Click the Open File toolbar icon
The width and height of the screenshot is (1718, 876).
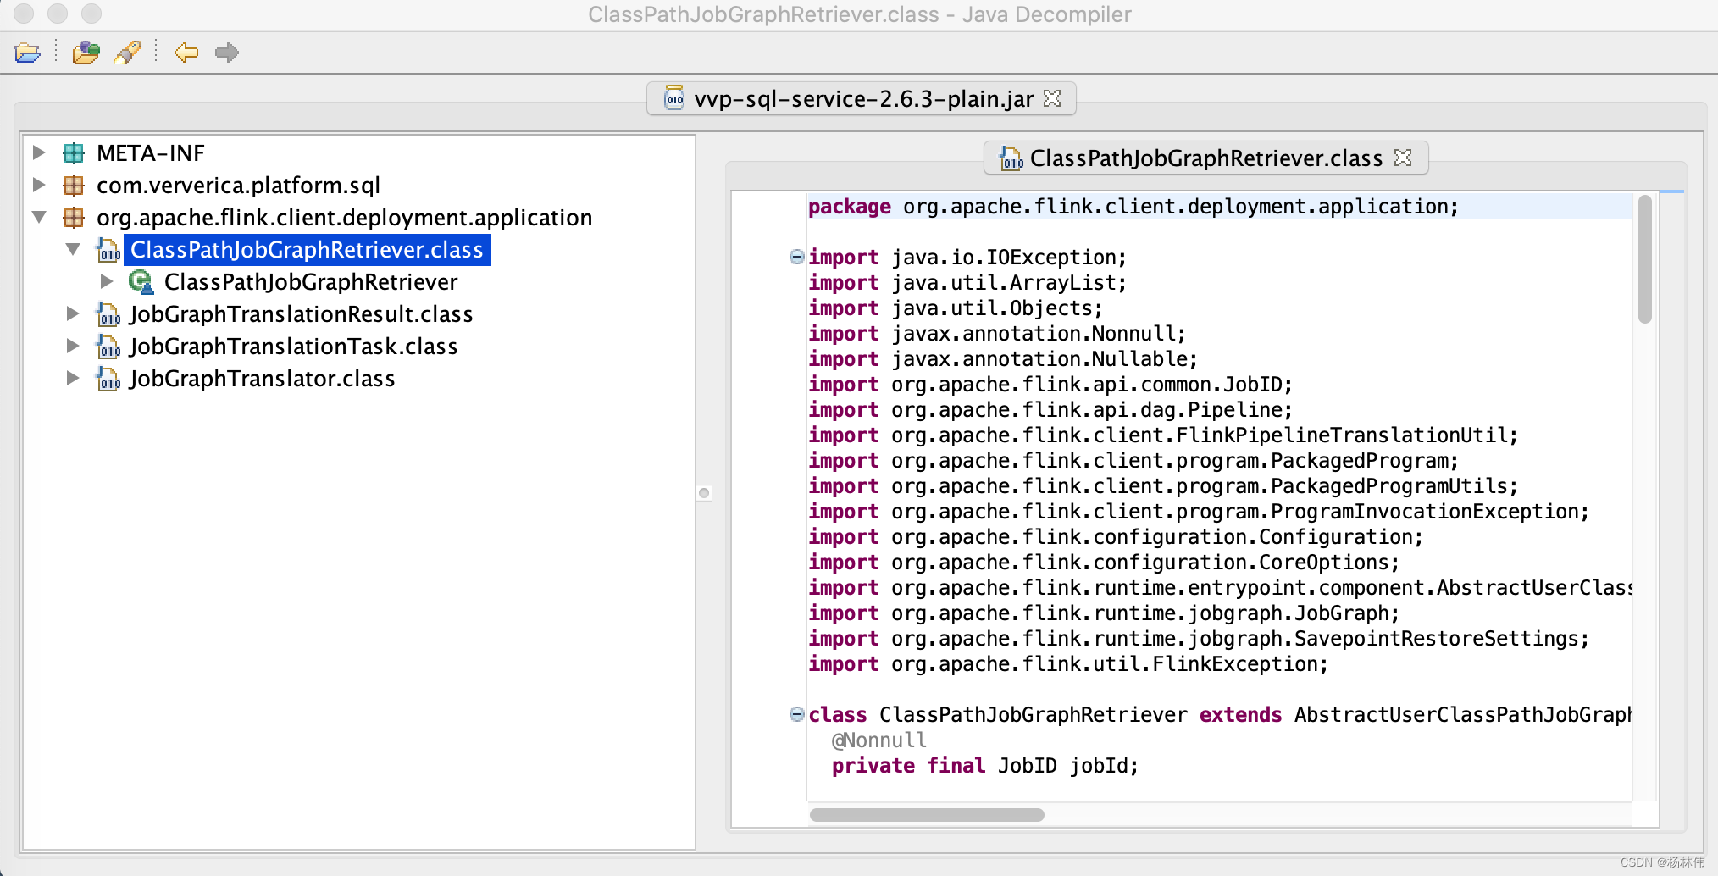point(27,53)
